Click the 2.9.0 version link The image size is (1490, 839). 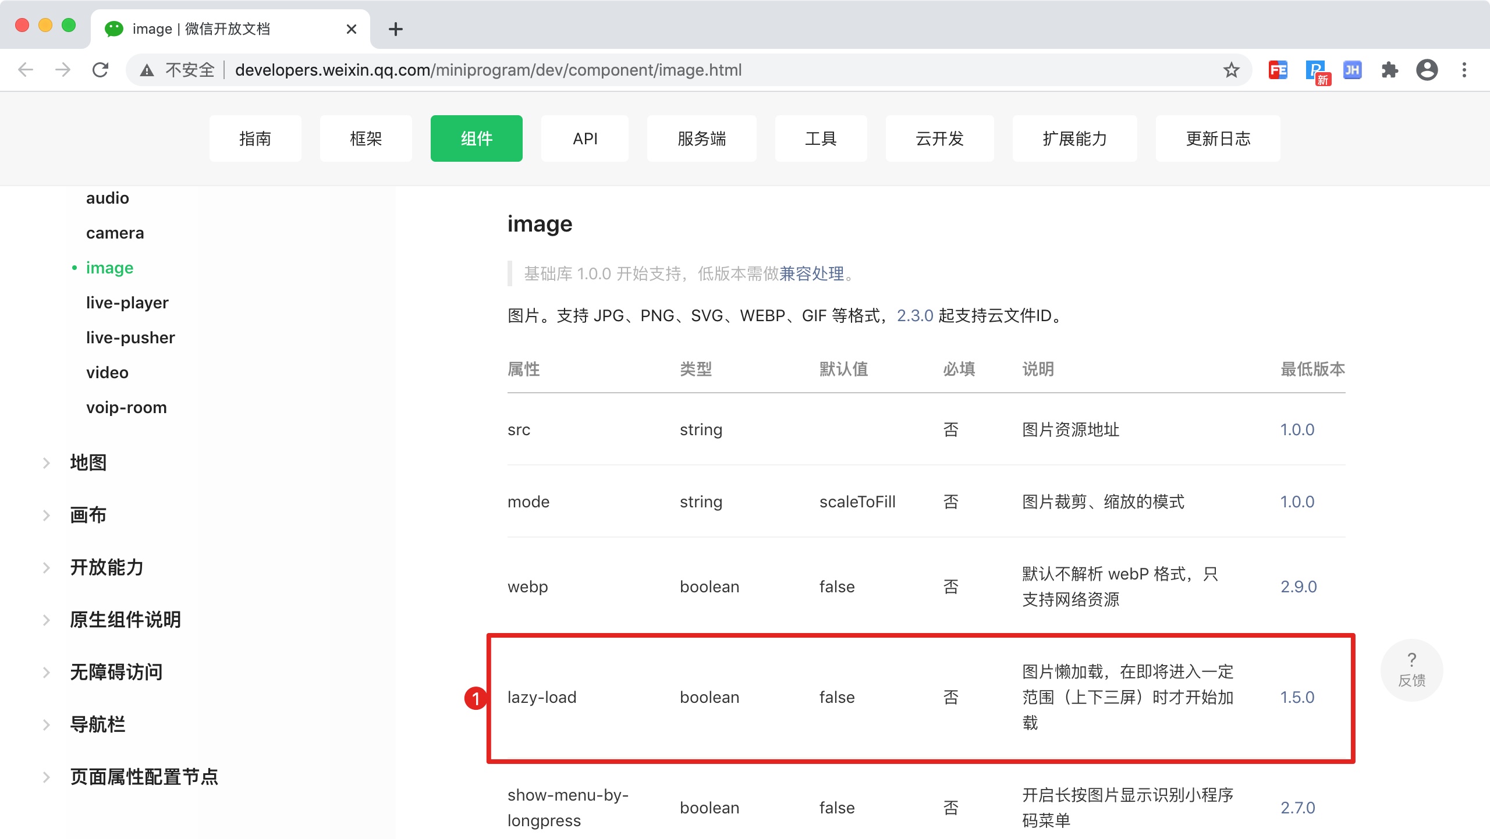(1299, 586)
